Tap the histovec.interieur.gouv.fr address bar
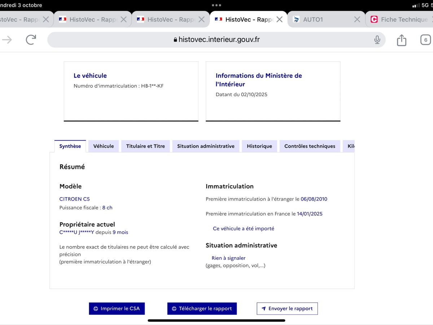The image size is (433, 325). click(x=216, y=40)
